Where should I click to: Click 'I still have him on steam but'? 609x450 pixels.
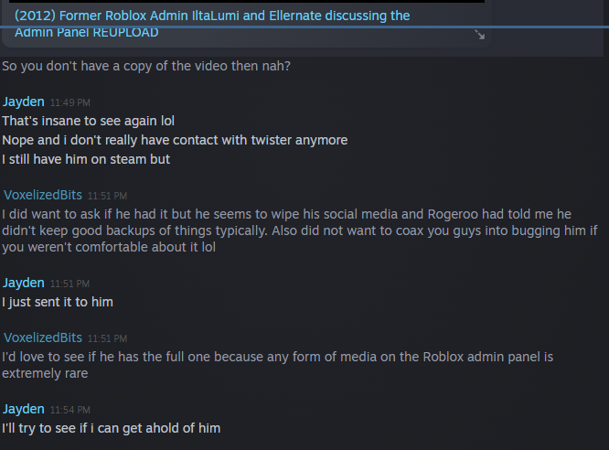[x=87, y=159]
